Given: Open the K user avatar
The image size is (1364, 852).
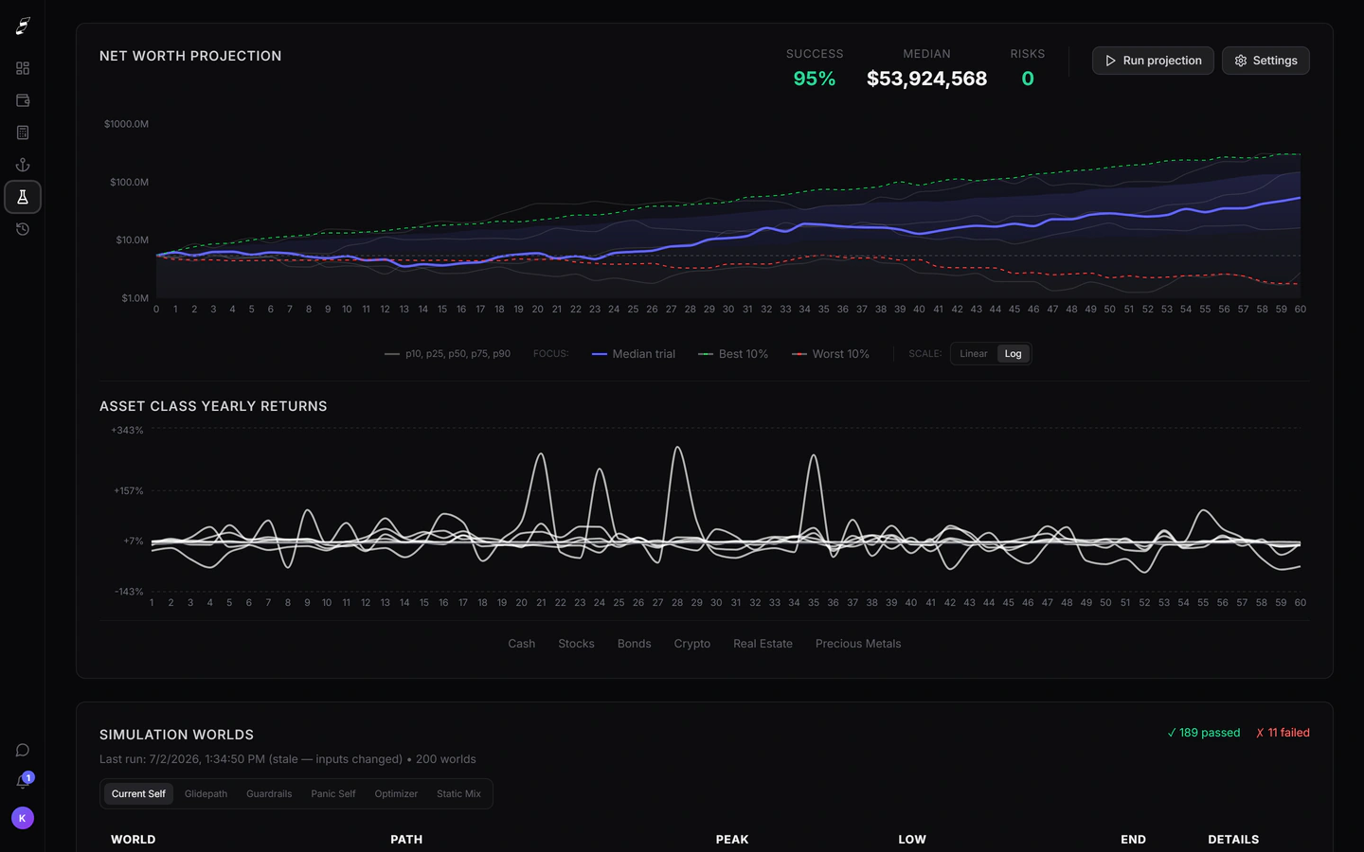Looking at the screenshot, I should [x=23, y=818].
